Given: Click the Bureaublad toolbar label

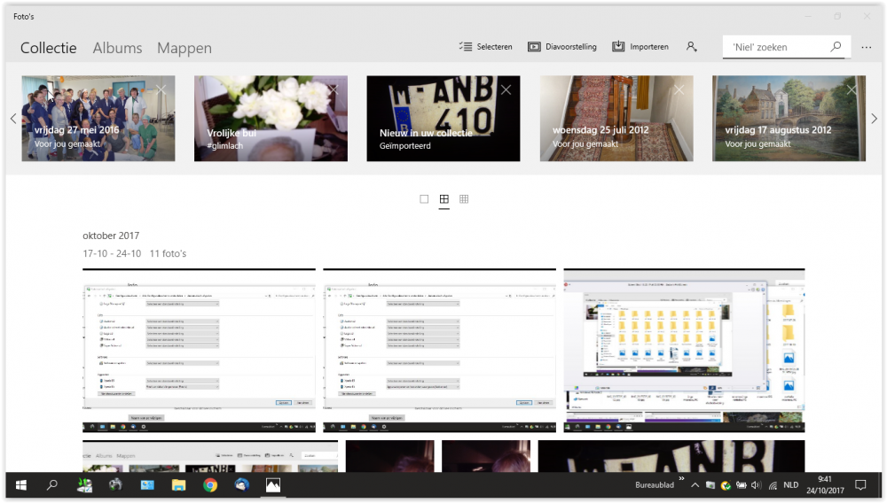Looking at the screenshot, I should [655, 485].
